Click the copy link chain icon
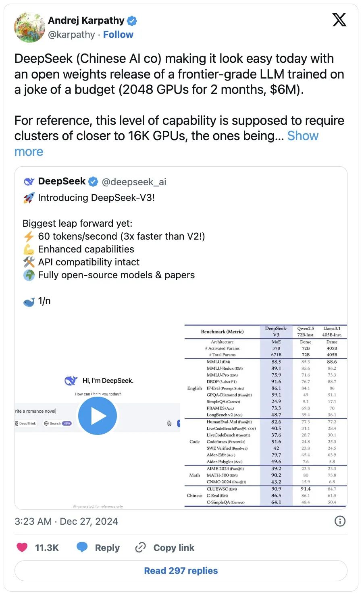Screen dimensions: 362x596 click(140, 547)
